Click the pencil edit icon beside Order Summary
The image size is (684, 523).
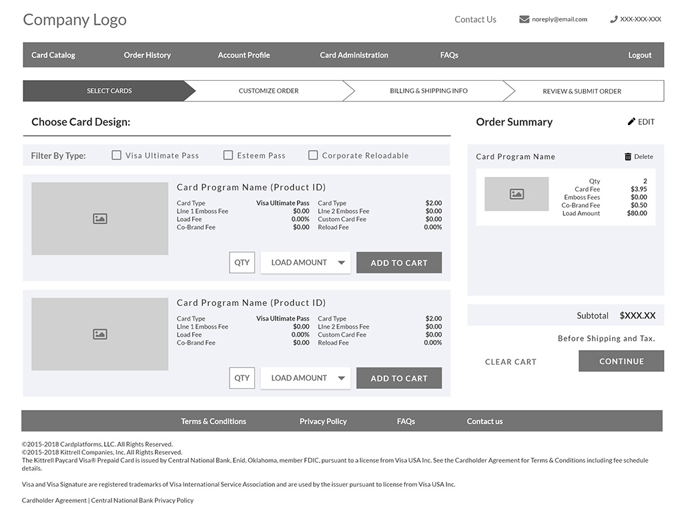[631, 122]
